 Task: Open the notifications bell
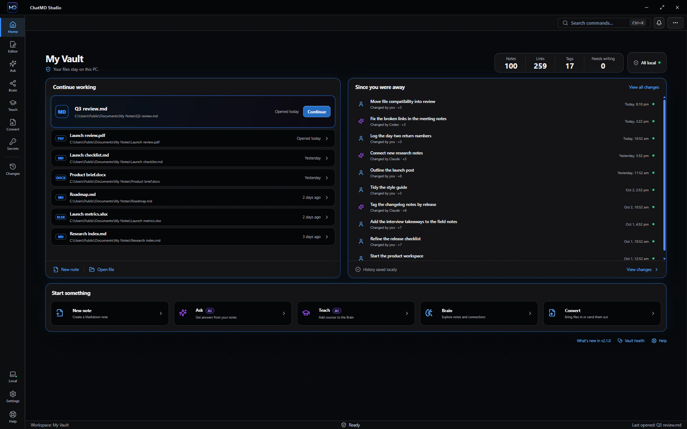[x=659, y=23]
